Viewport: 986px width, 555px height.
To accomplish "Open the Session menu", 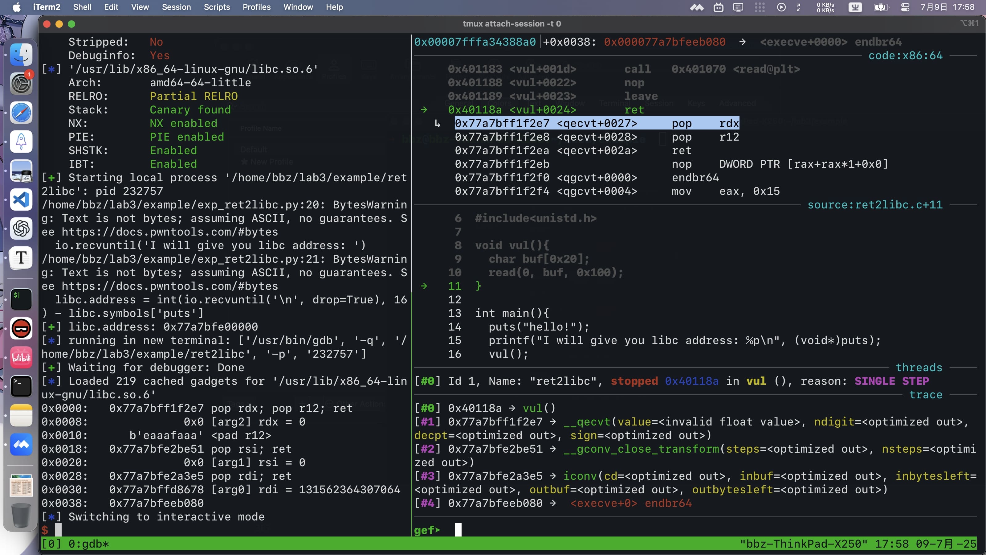I will 176,7.
